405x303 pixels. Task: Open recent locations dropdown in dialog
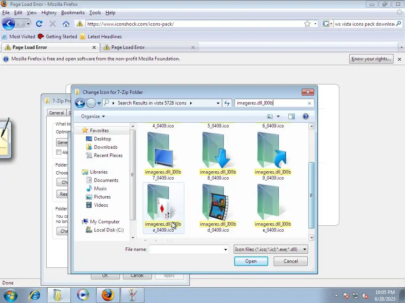pos(99,103)
